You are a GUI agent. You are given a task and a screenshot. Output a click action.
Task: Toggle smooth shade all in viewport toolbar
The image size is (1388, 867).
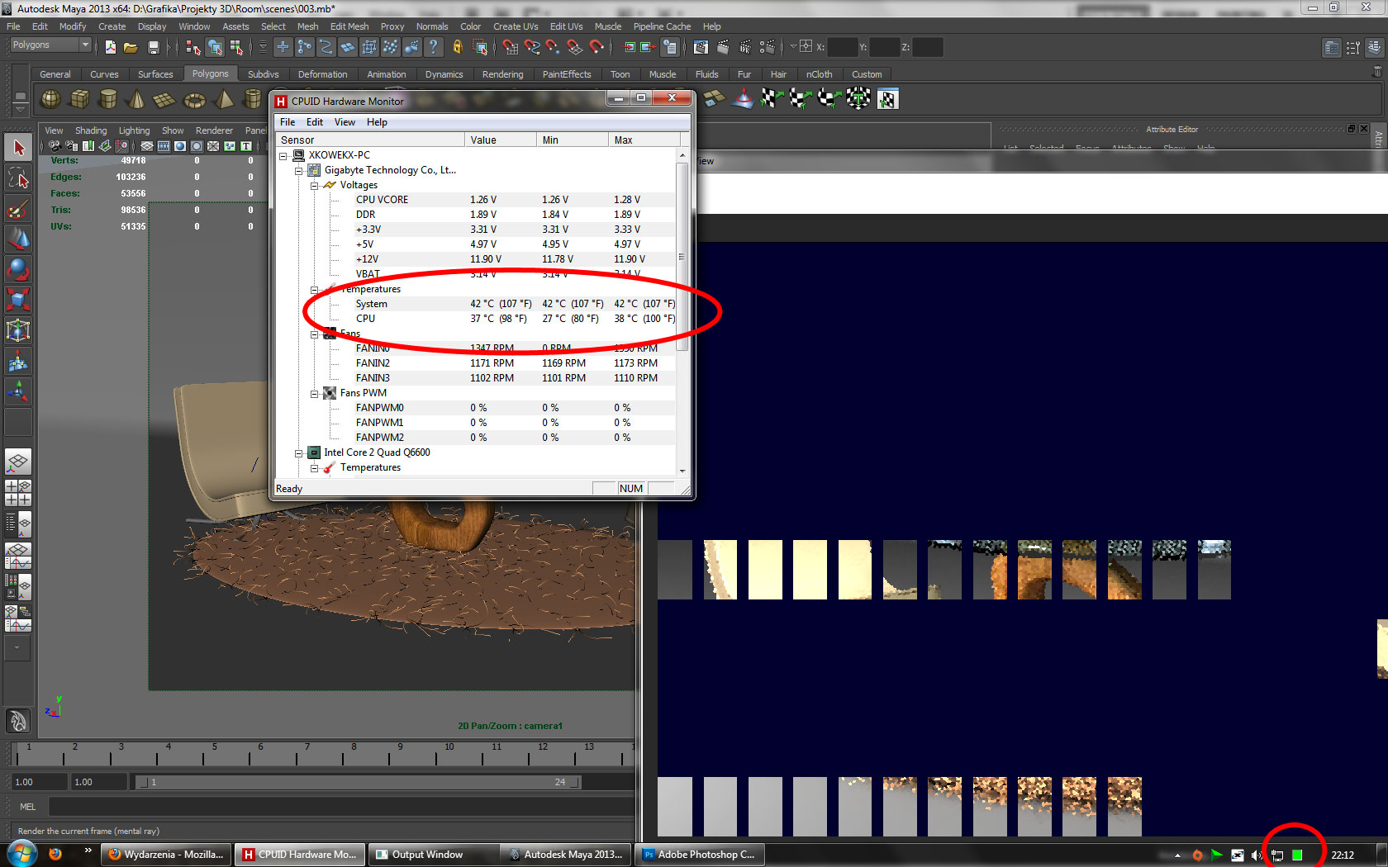(x=180, y=146)
